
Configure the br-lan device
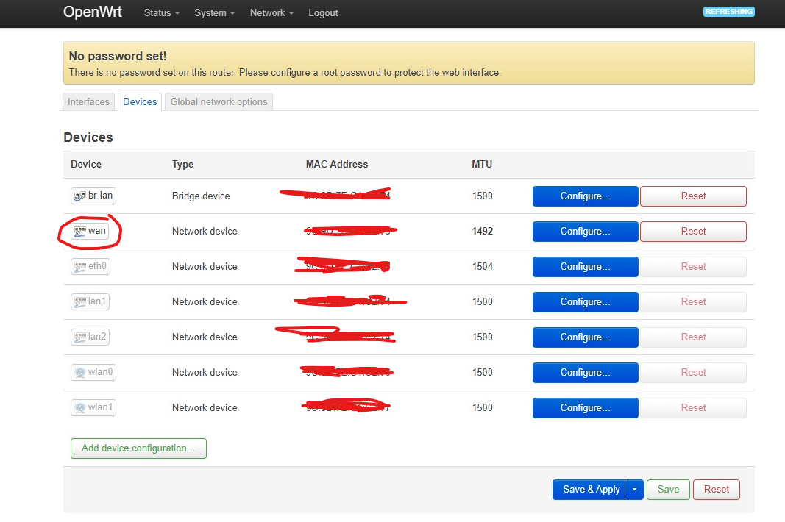coord(585,196)
